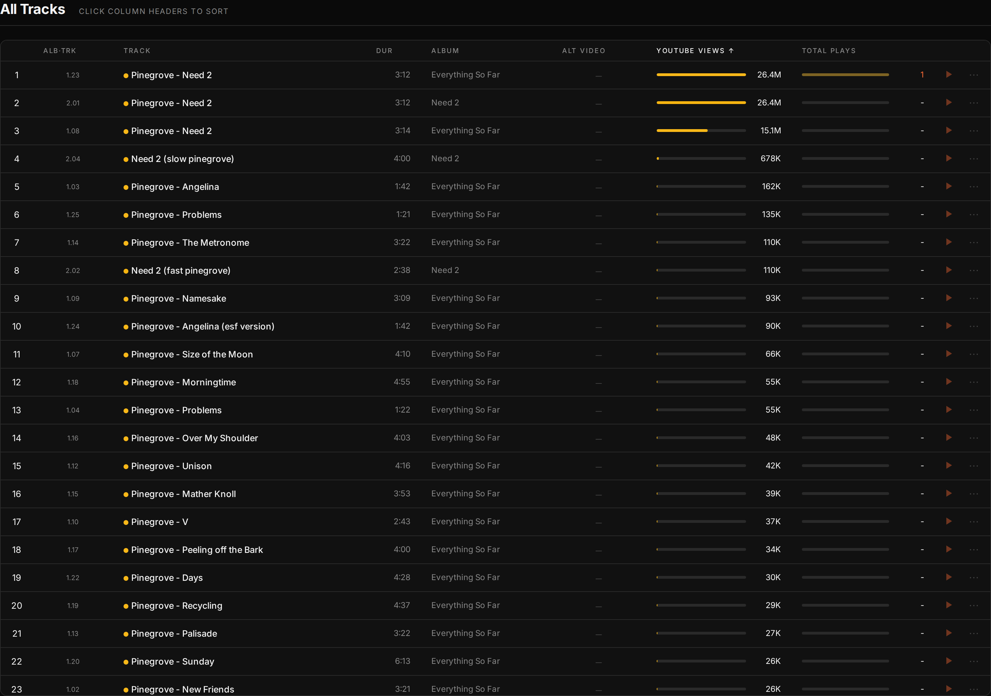Sort by Track column header
This screenshot has width=991, height=696.
(137, 51)
